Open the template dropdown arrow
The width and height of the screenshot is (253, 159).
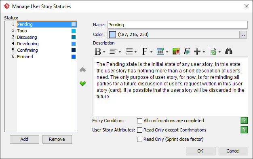tap(219, 52)
